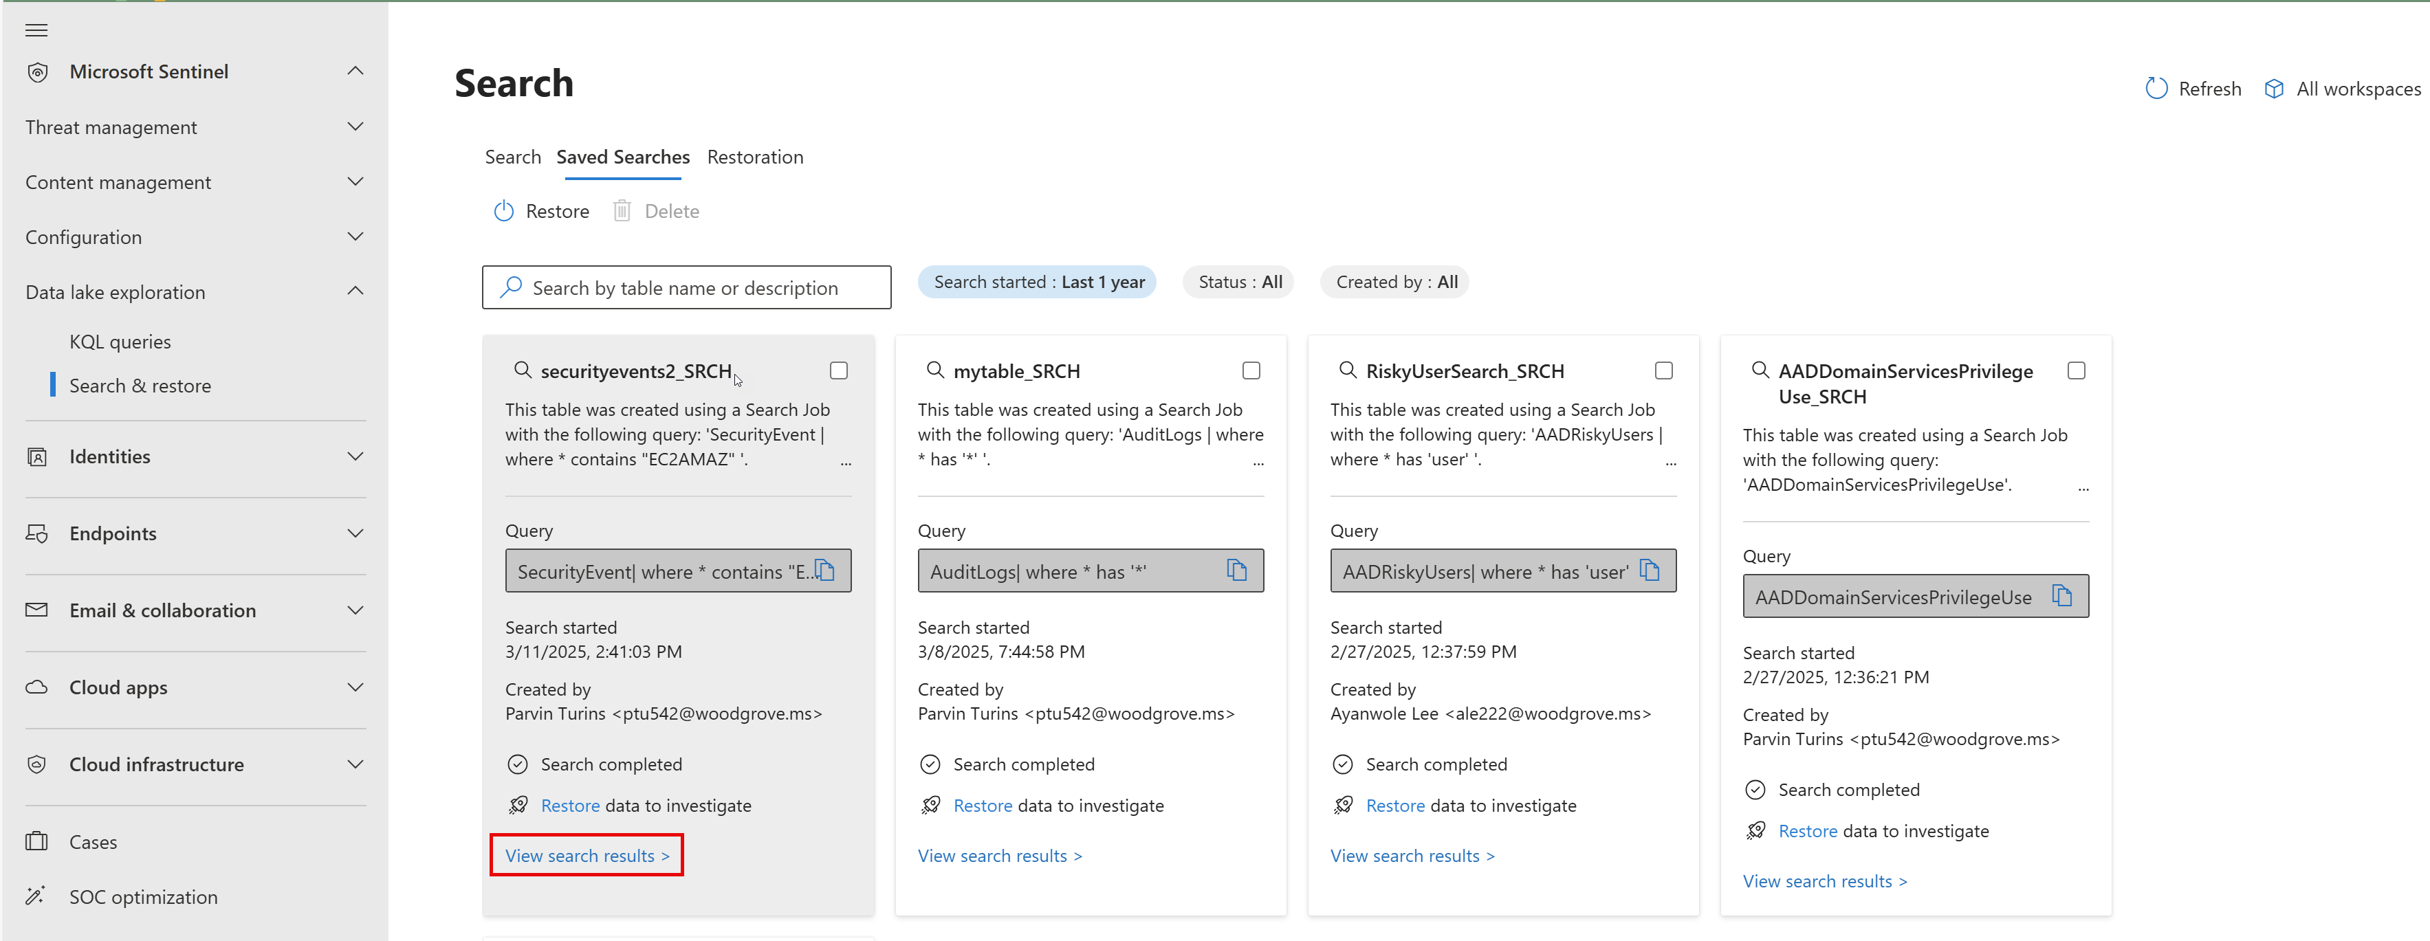Screen dimensions: 2430x941
Task: Check the RiskyUserSearch_SRCH card checkbox
Action: point(1663,370)
